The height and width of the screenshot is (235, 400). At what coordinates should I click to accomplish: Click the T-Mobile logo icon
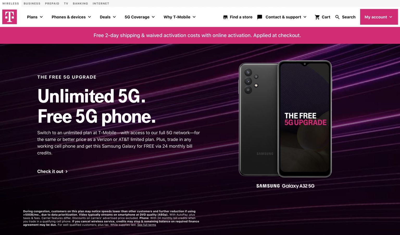[x=10, y=17]
